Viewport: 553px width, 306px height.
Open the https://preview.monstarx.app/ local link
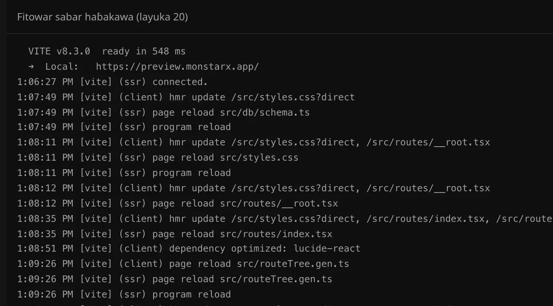pos(177,67)
